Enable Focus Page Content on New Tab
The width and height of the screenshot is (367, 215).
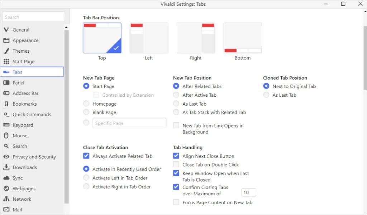(176, 202)
